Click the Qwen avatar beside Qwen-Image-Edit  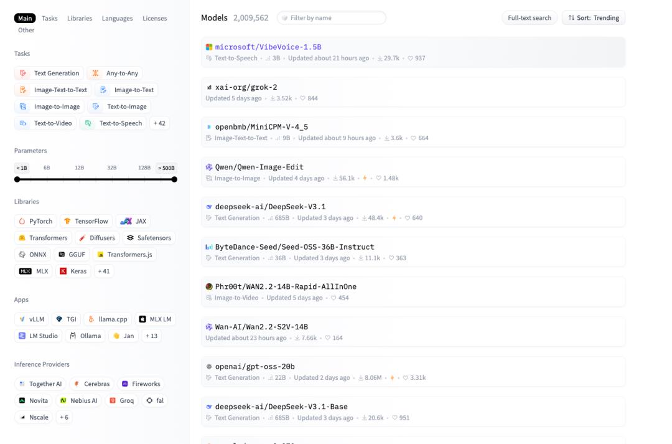click(x=208, y=168)
